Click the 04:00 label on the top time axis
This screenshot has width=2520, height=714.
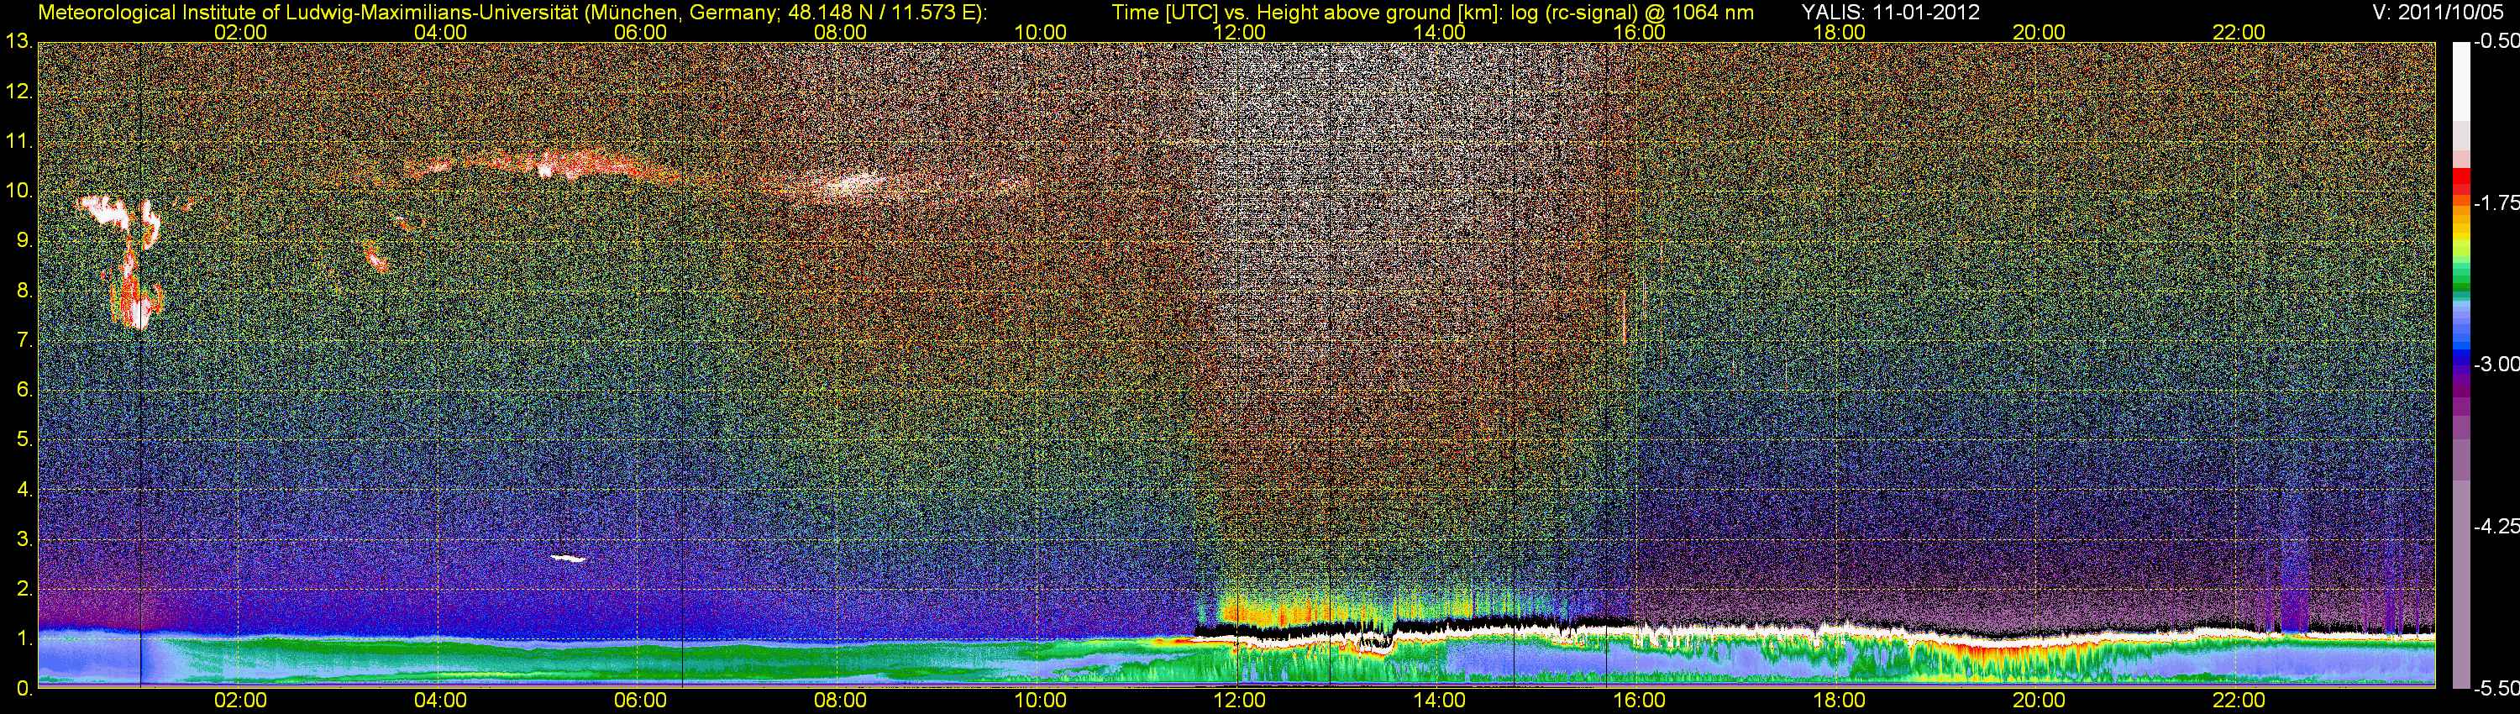440,32
